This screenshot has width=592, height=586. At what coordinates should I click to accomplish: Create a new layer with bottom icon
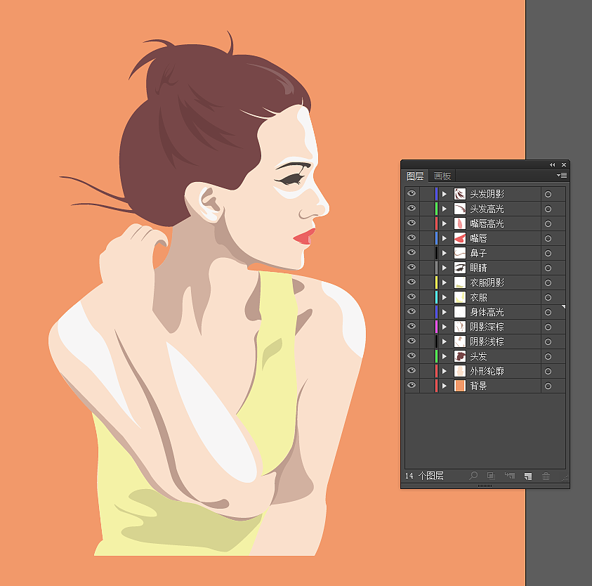pyautogui.click(x=528, y=476)
